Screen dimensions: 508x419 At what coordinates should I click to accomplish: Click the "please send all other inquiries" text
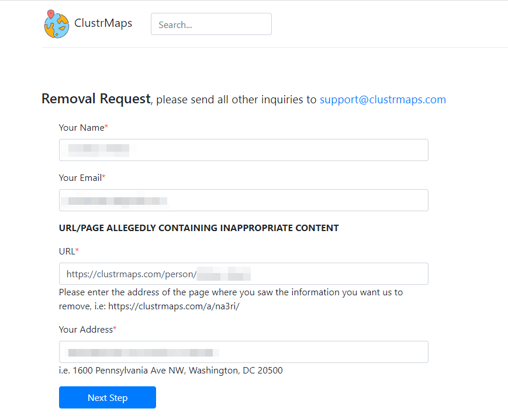pos(236,100)
